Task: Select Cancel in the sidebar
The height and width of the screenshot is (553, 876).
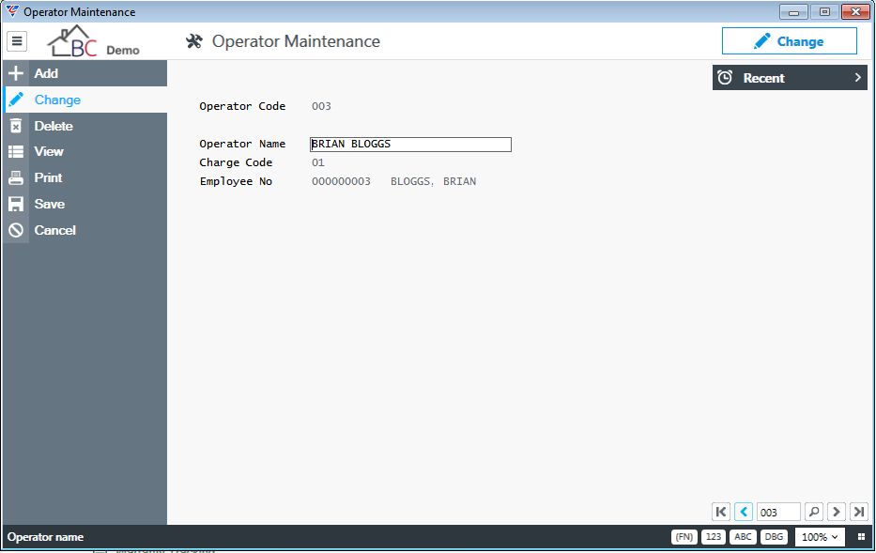Action: click(85, 230)
